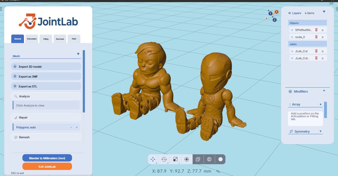
Task: Delete the JLab_Cut.. joint layer
Action: pyautogui.click(x=316, y=58)
